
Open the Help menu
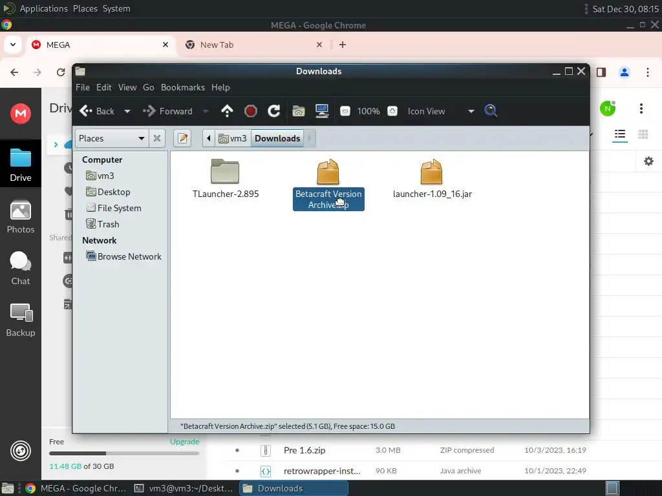220,87
